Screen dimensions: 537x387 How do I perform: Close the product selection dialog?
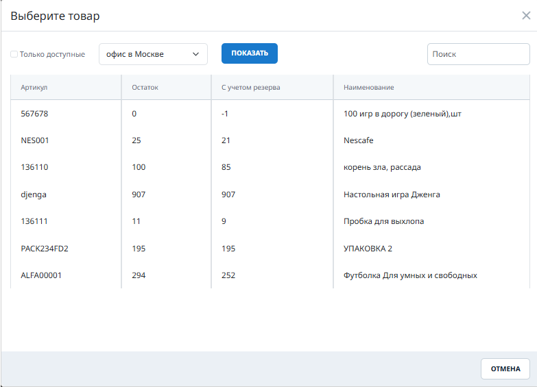pos(526,16)
